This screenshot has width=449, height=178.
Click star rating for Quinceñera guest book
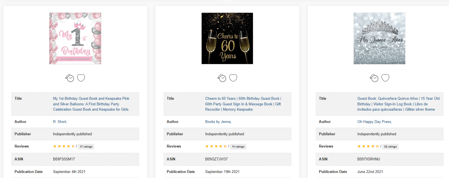(x=368, y=146)
